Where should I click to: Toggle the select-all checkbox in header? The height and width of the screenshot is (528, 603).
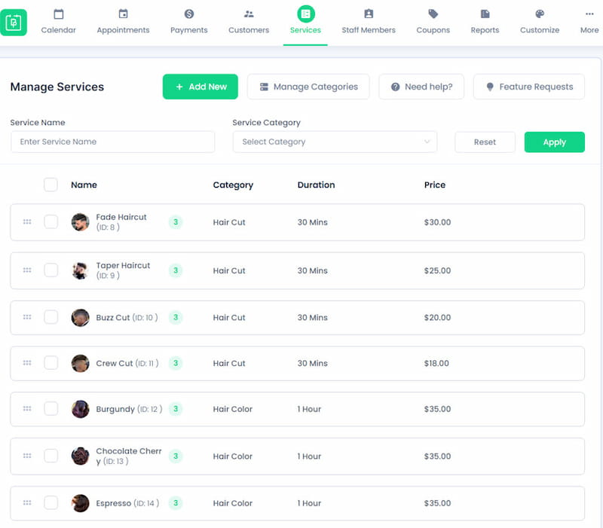[x=51, y=185]
